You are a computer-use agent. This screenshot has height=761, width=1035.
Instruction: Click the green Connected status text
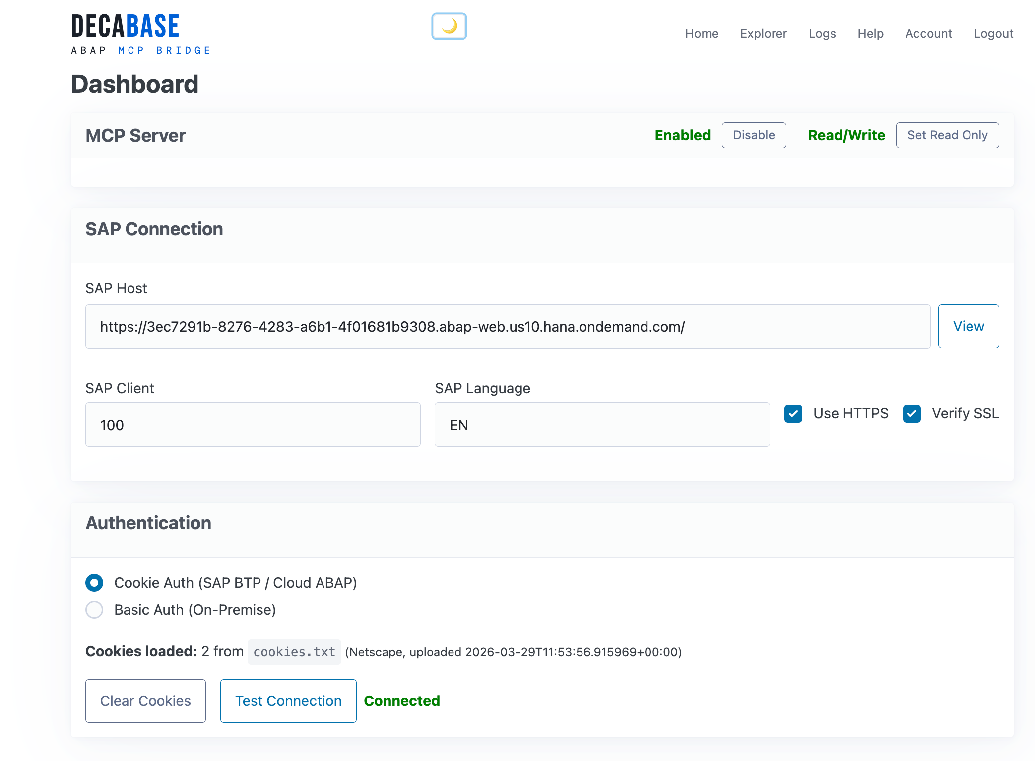coord(402,701)
